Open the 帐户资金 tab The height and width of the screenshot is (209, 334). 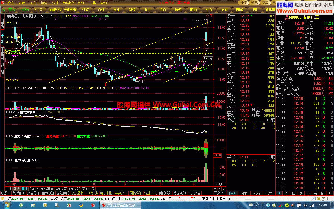[x=194, y=193]
